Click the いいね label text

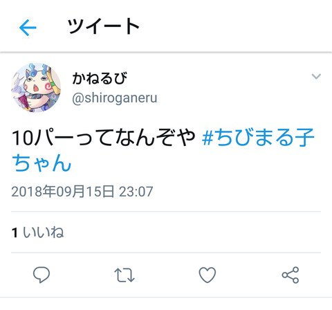[x=44, y=232]
